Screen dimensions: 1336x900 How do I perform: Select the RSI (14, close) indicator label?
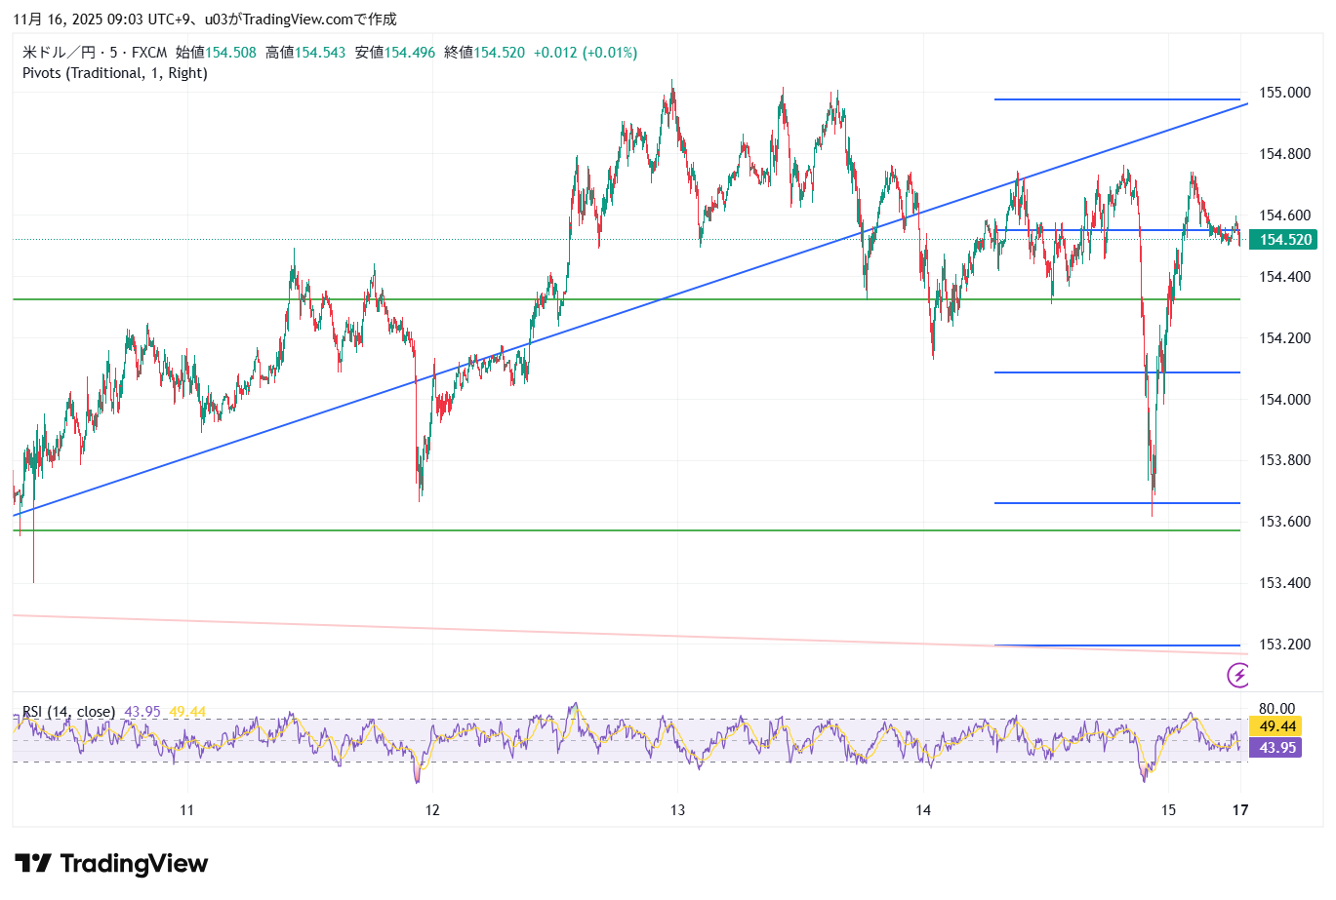[68, 712]
